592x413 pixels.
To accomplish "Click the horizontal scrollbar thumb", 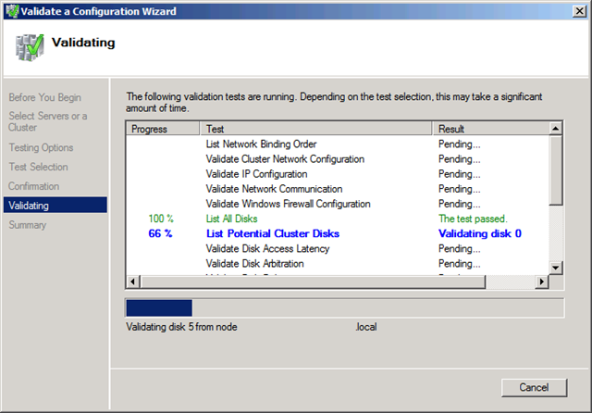I will coord(313,282).
